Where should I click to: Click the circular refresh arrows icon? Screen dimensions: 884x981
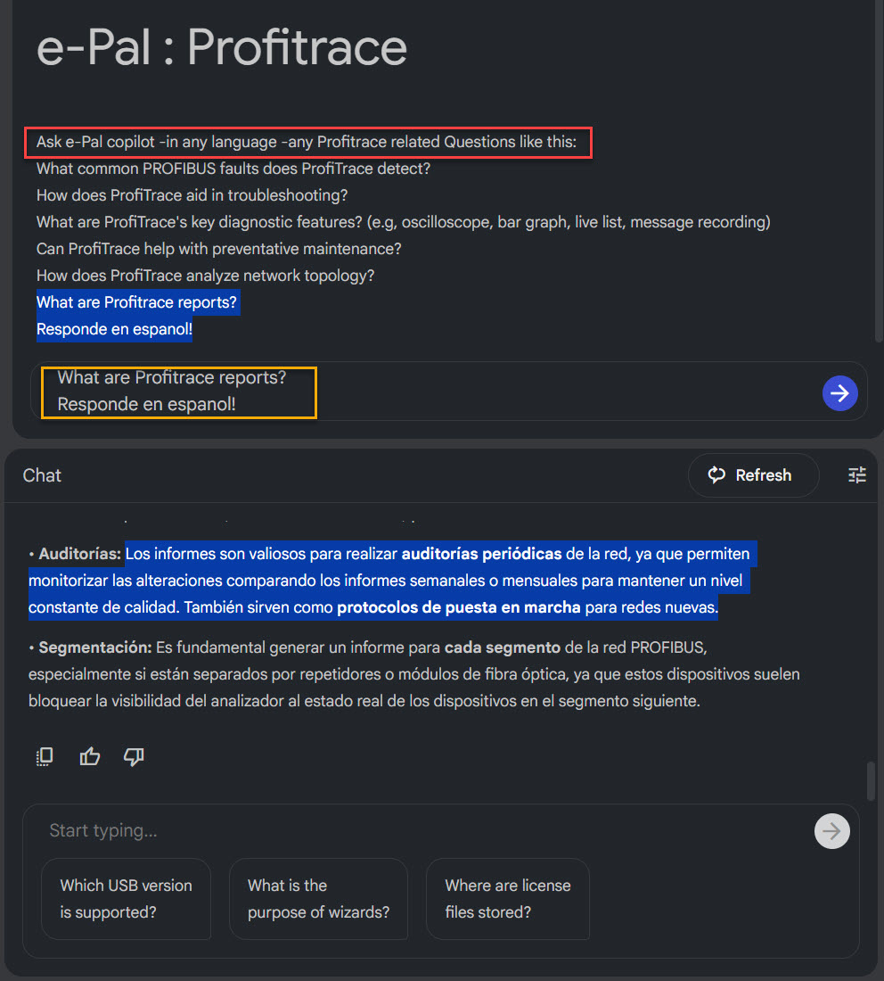tap(717, 474)
